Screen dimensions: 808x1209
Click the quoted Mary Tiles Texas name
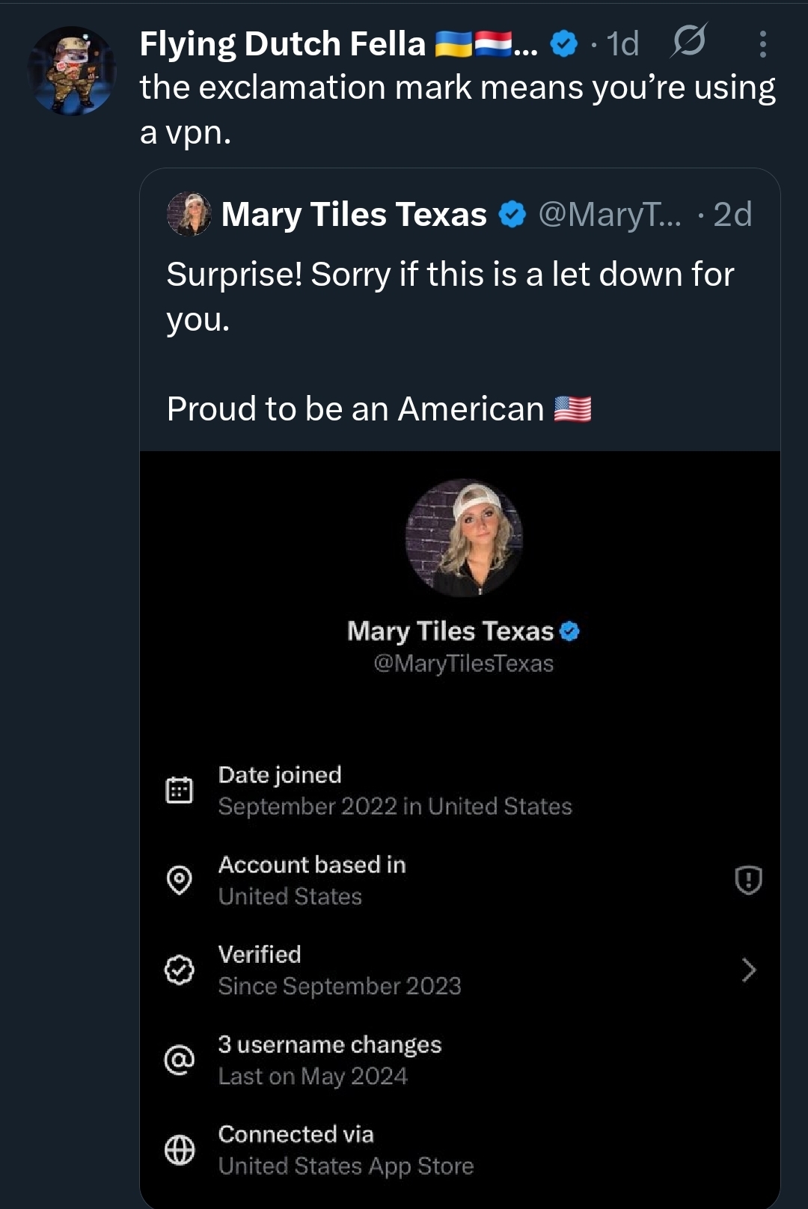click(x=354, y=215)
